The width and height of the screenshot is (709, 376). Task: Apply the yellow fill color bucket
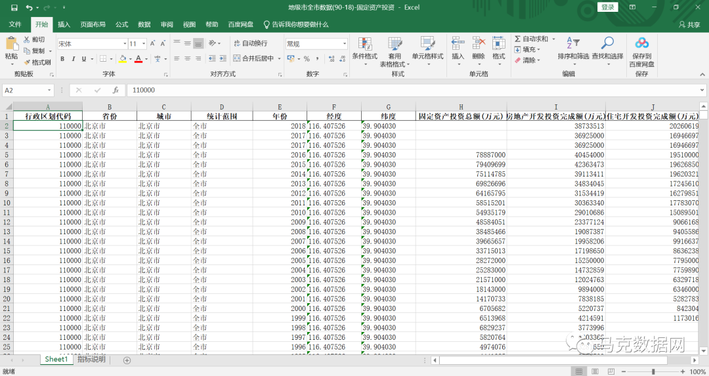(123, 59)
